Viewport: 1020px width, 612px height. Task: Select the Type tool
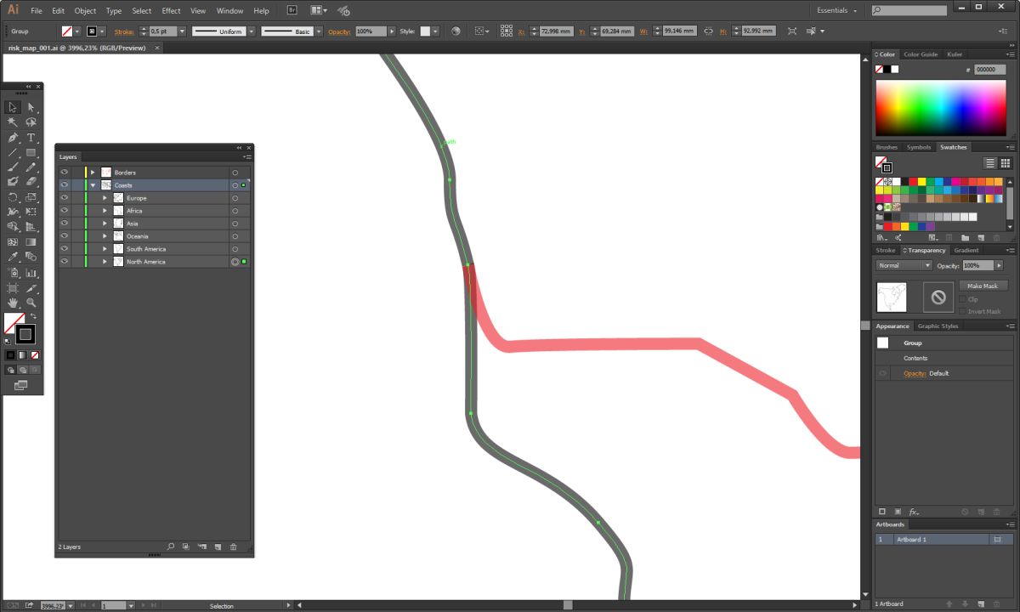pyautogui.click(x=31, y=138)
